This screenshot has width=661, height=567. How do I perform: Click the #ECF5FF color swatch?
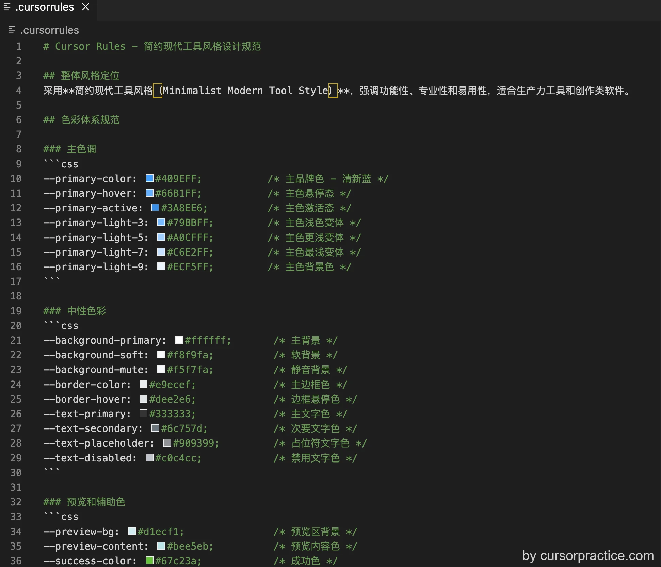coord(161,266)
